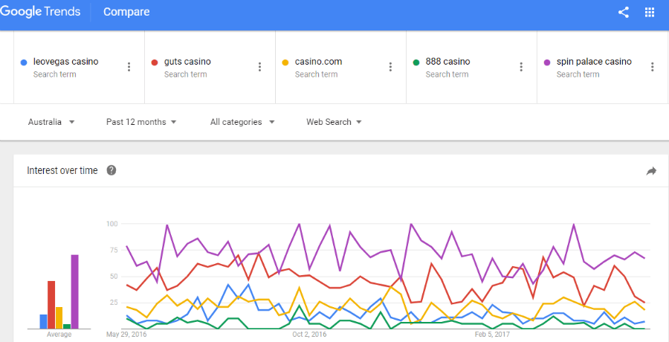Edit the leovegas casino search term
The image size is (669, 342).
(x=65, y=62)
